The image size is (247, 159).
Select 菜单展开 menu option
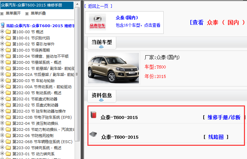pos(13,14)
